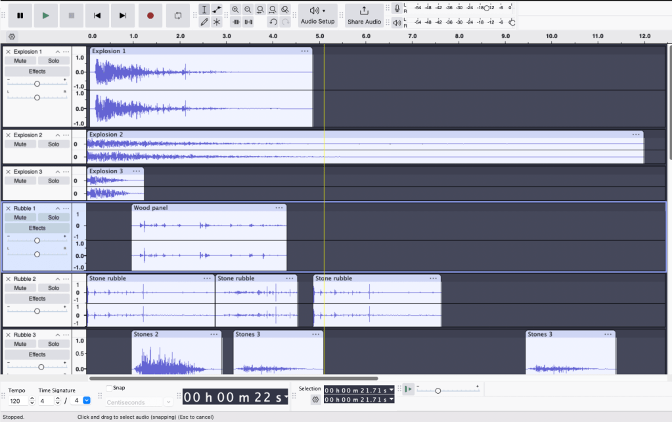Screen dimensions: 672x422
Task: Toggle the Loop button
Action: click(x=177, y=15)
